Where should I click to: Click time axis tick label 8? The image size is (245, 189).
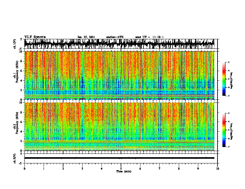pyautogui.click(x=179, y=169)
